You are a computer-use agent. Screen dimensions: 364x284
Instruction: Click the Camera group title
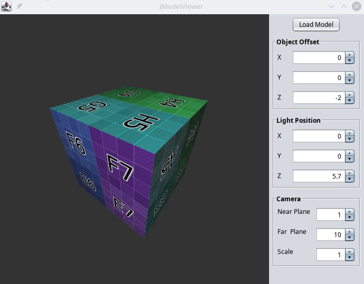tap(289, 199)
